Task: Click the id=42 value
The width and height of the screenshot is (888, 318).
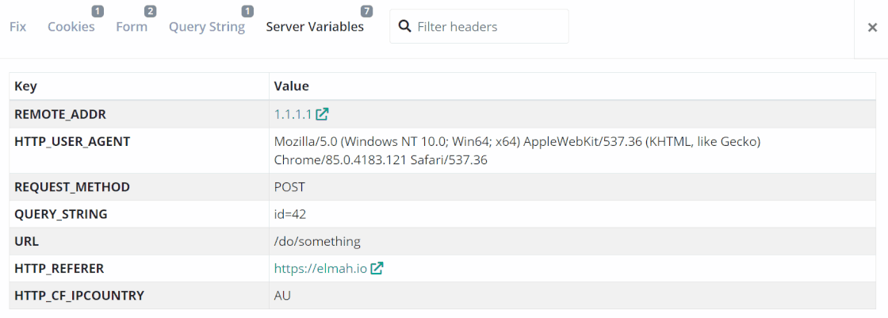Action: click(x=290, y=214)
